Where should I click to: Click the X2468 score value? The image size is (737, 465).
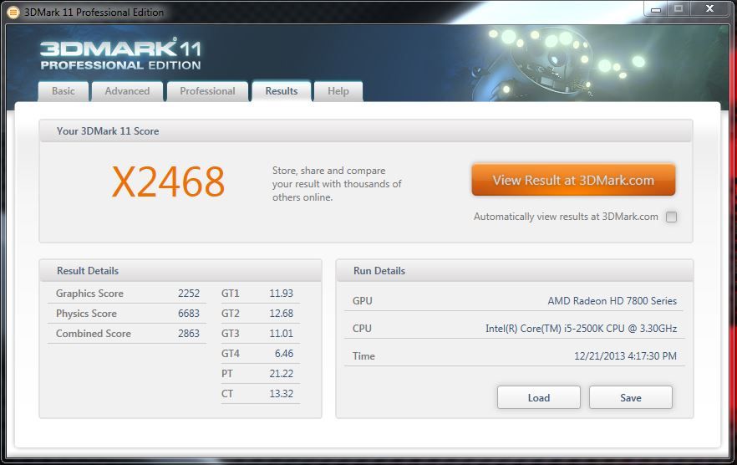click(x=169, y=181)
